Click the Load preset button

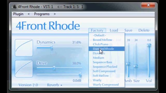coord(114,30)
